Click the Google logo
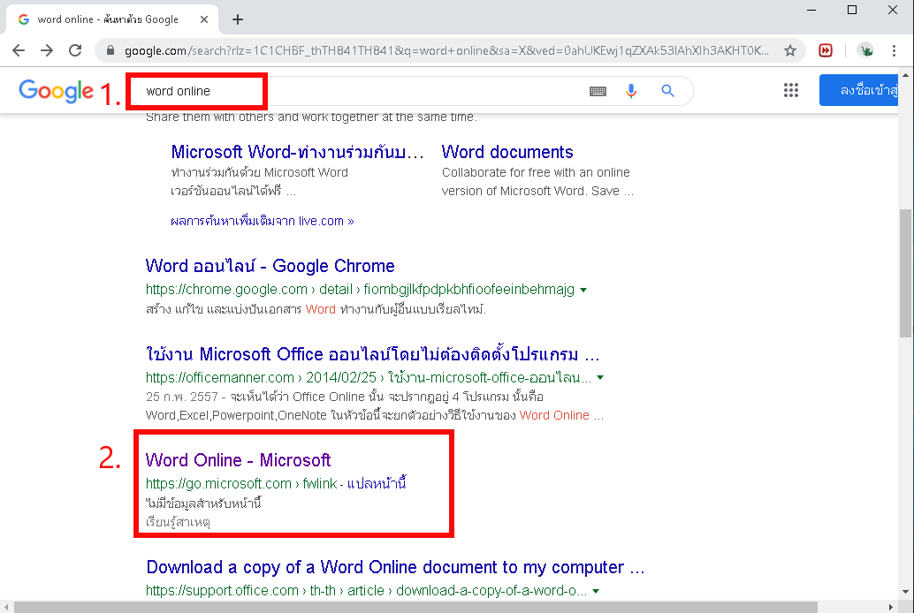Viewport: 914px width, 613px height. 56,91
